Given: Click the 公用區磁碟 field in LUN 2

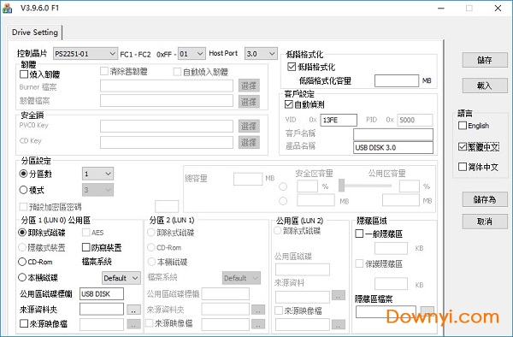Looking at the screenshot, I should [303, 269].
